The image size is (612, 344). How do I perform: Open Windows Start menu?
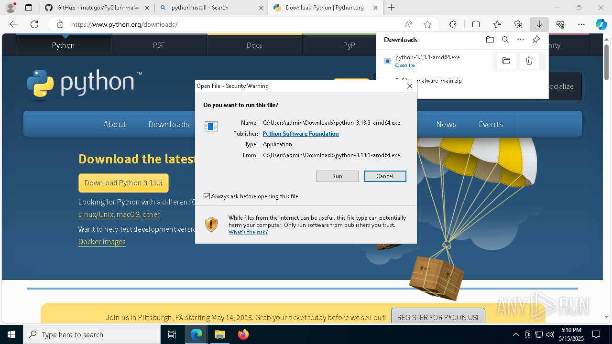11,334
